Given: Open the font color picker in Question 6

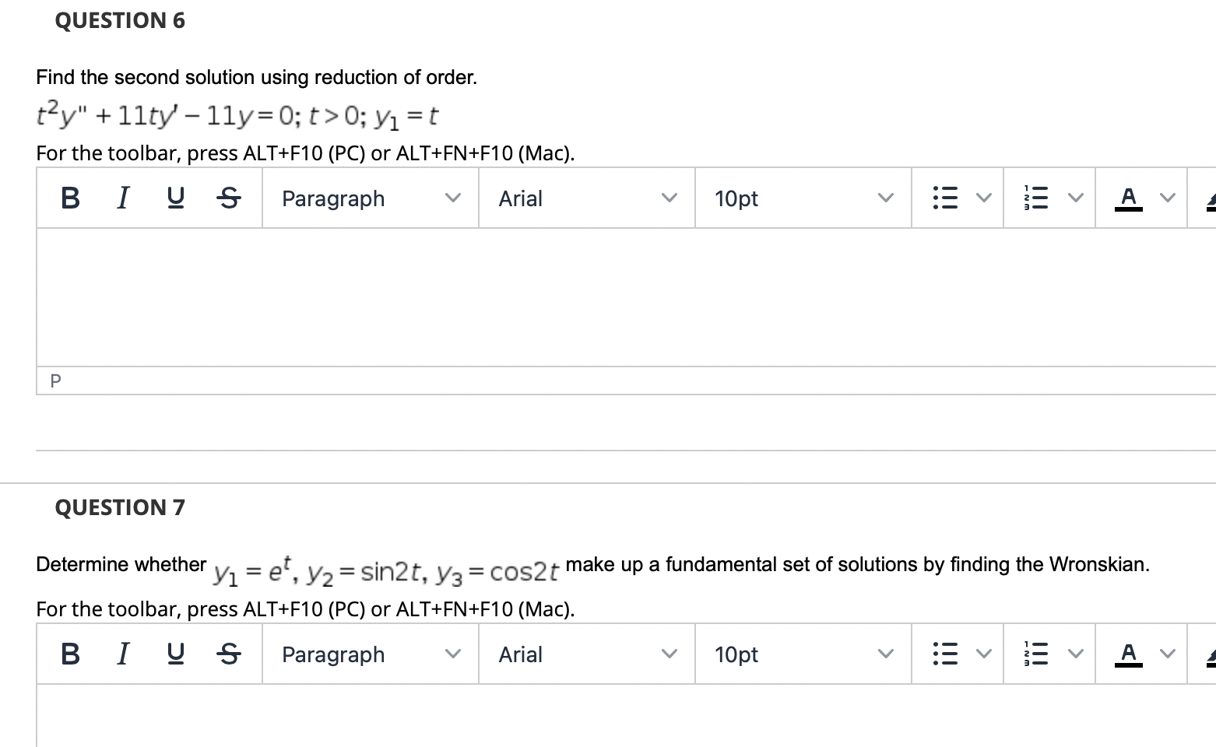Looking at the screenshot, I should pyautogui.click(x=1129, y=198).
